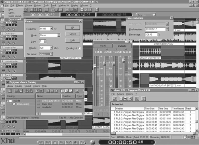Open the Mode Stereo dropdown
This screenshot has height=145, width=199.
pyautogui.click(x=59, y=35)
